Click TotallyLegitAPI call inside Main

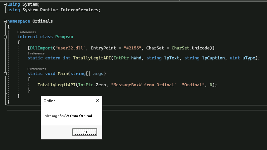[56, 85]
